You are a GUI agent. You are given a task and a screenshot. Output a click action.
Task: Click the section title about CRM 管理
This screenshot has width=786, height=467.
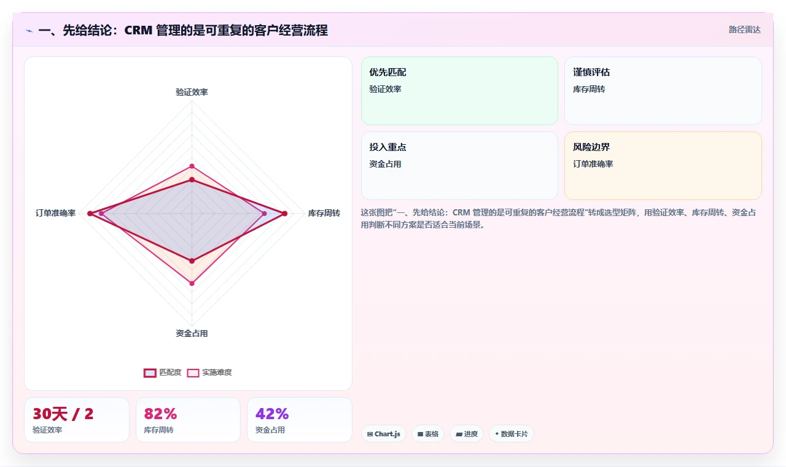183,30
